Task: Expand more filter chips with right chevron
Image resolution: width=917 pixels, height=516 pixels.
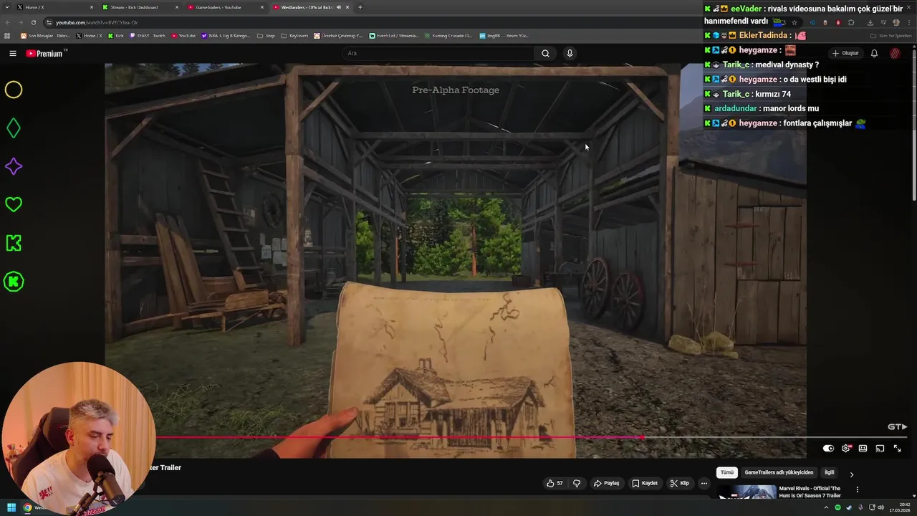Action: point(851,474)
